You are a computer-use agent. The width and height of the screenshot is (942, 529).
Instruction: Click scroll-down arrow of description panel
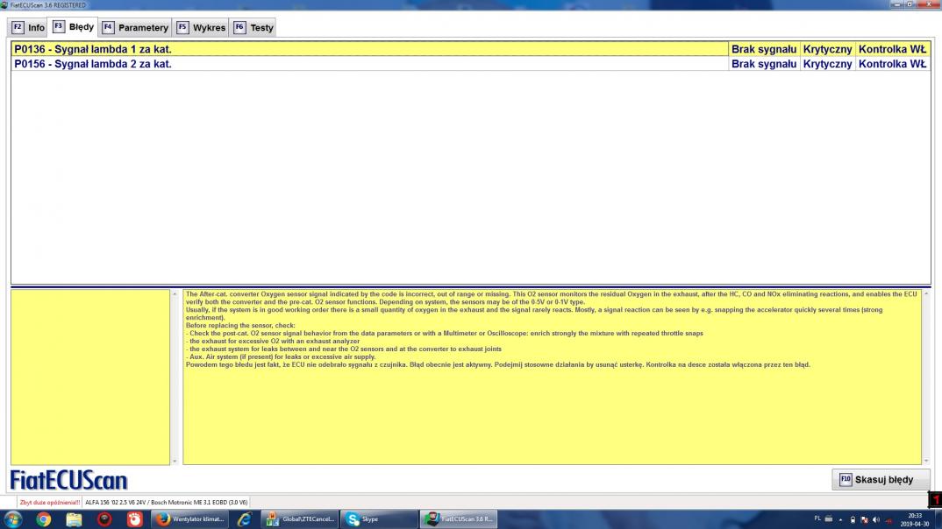(x=926, y=461)
